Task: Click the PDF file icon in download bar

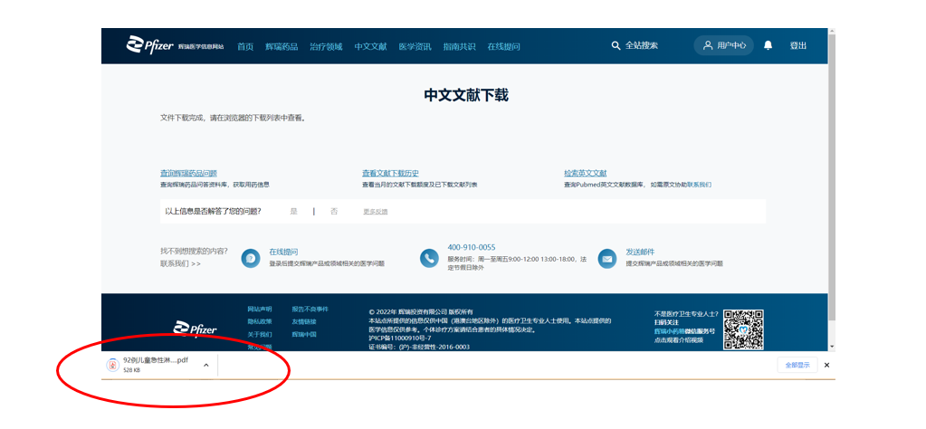Action: click(112, 366)
